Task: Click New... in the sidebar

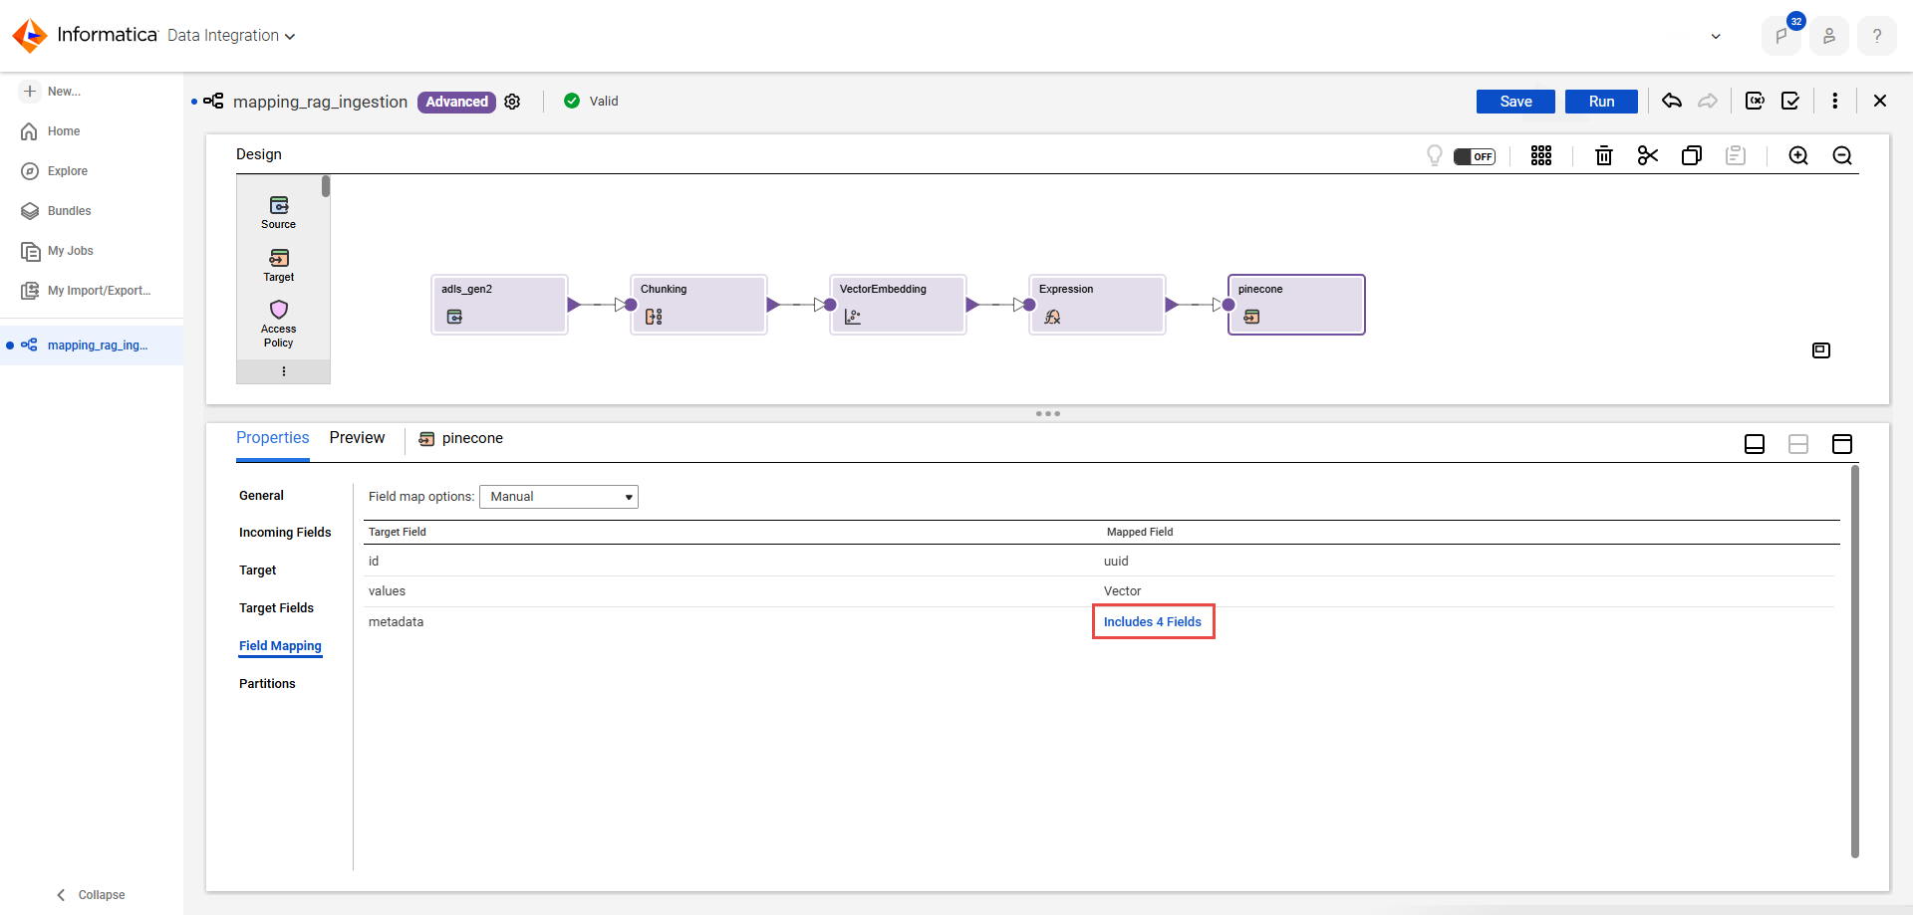Action: [x=52, y=92]
